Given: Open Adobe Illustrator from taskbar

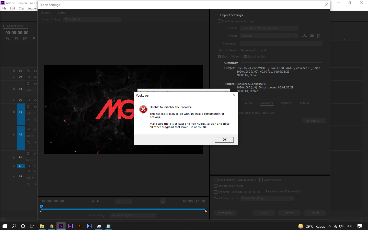Looking at the screenshot, I should [x=80, y=226].
